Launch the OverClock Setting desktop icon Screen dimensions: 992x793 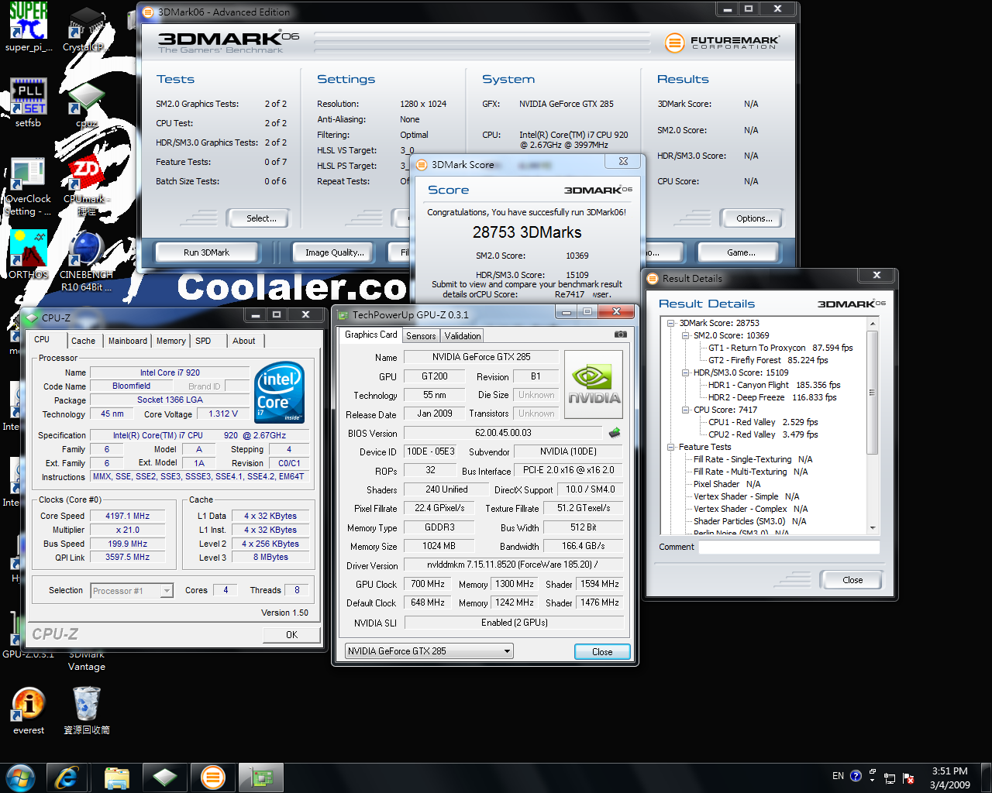pos(29,187)
